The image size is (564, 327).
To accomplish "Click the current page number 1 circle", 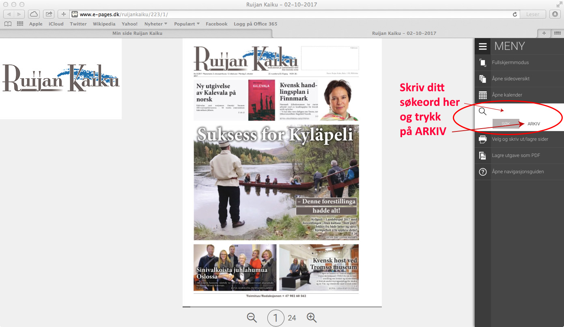I will point(276,318).
